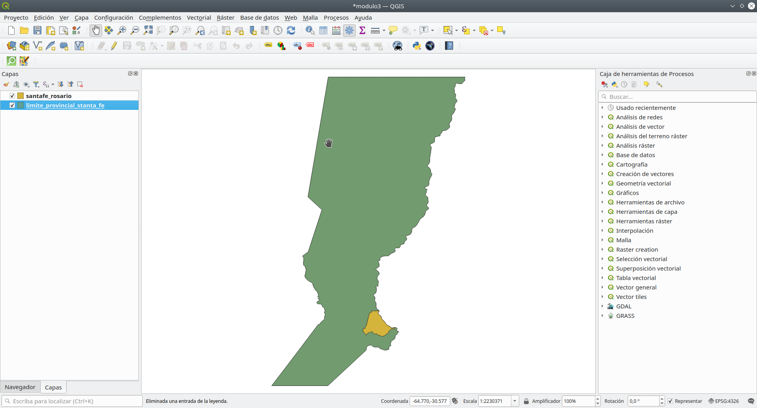Screen dimensions: 757x408
Task: Open a project with the folder icon
Action: [24, 30]
